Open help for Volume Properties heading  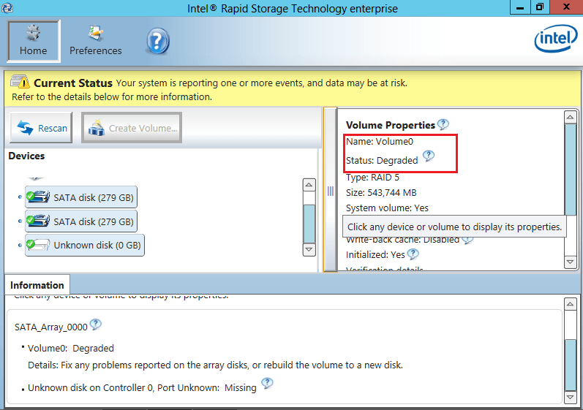(443, 124)
